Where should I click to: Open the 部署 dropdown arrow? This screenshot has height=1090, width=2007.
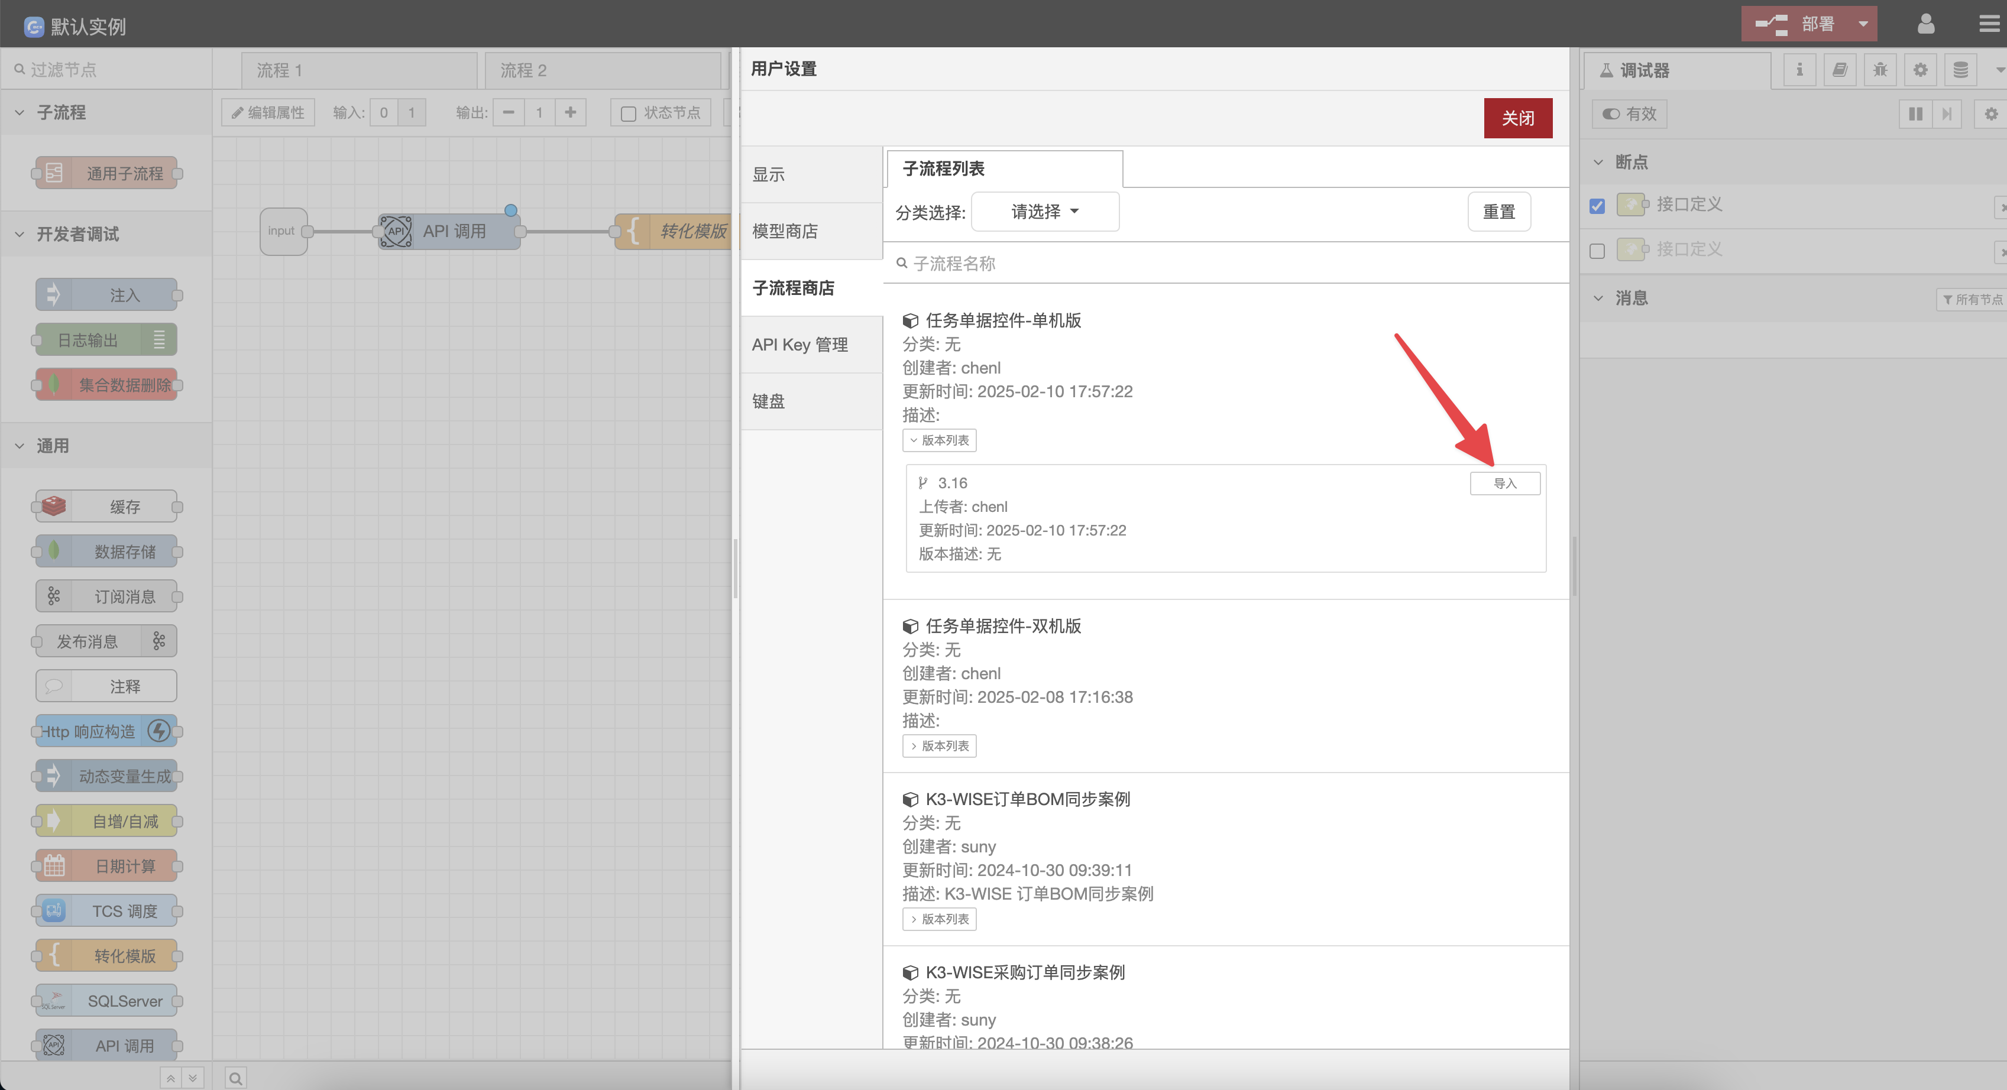[x=1863, y=24]
